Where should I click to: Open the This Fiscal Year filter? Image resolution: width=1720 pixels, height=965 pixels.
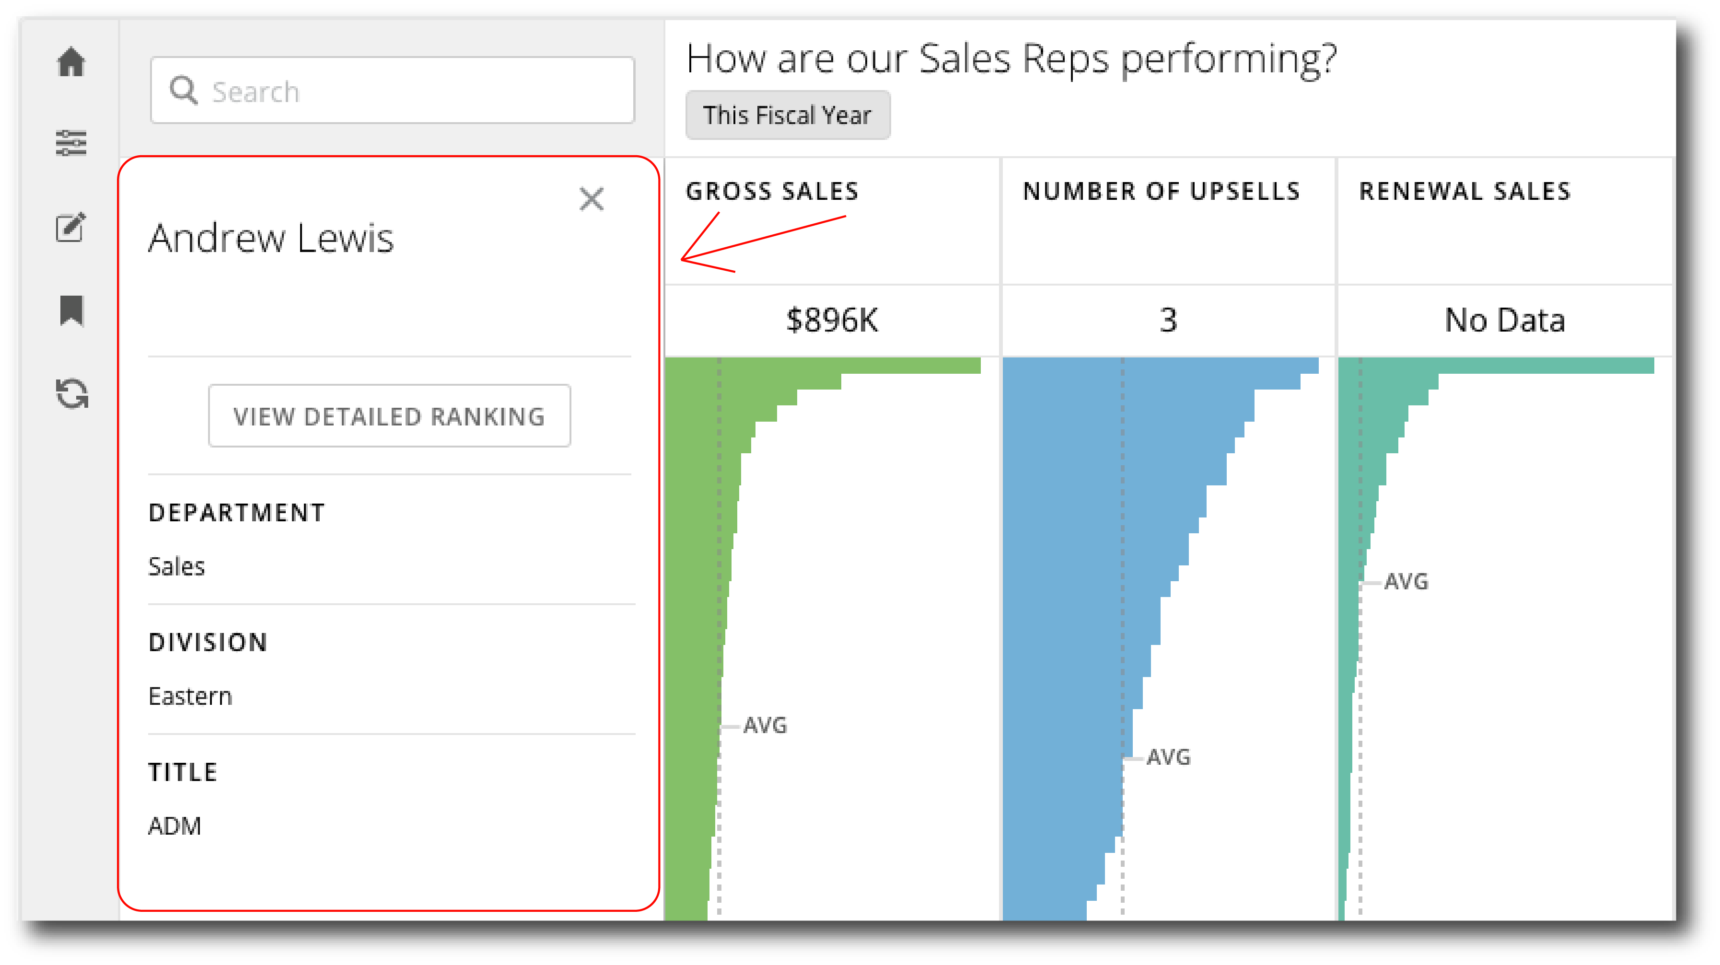[788, 115]
